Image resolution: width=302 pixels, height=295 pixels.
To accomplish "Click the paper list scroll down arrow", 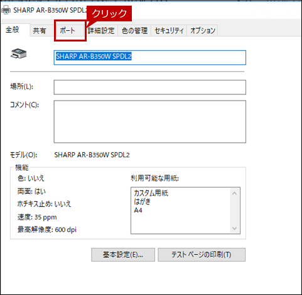I will (x=234, y=228).
